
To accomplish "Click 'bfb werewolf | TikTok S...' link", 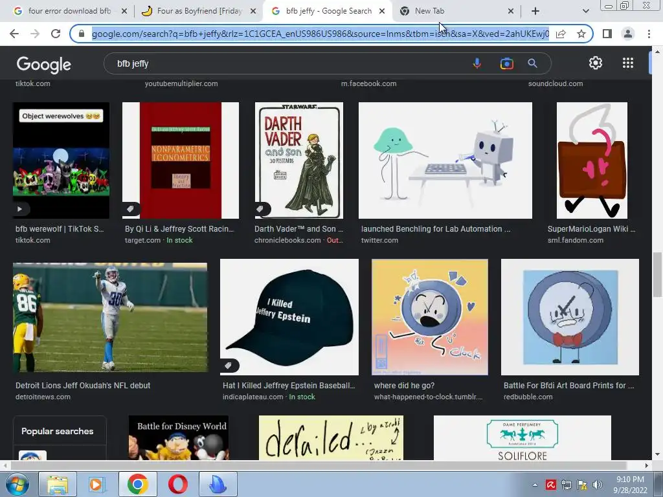I will coord(60,229).
